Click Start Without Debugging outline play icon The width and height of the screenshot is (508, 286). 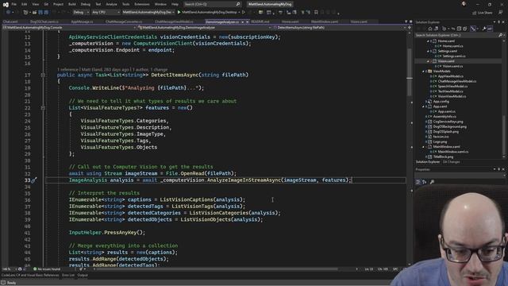tap(244, 13)
